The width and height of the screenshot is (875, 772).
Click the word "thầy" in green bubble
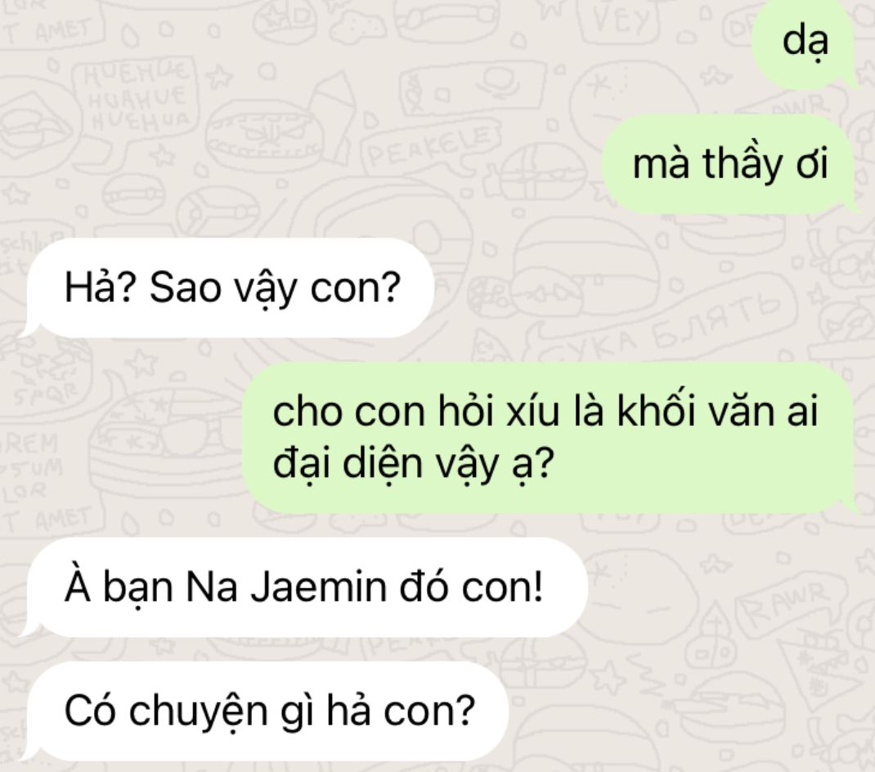click(x=743, y=165)
